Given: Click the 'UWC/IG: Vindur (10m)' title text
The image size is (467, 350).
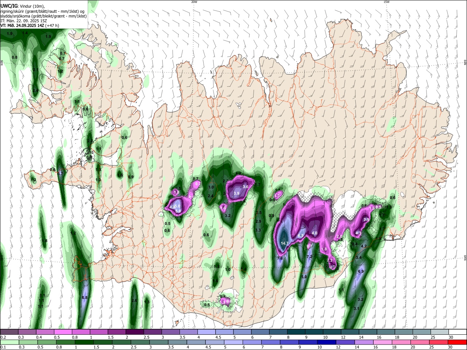Looking at the screenshot, I should (23, 6).
